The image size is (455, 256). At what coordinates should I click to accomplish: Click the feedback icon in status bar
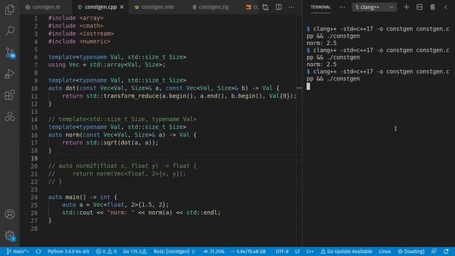(434, 251)
